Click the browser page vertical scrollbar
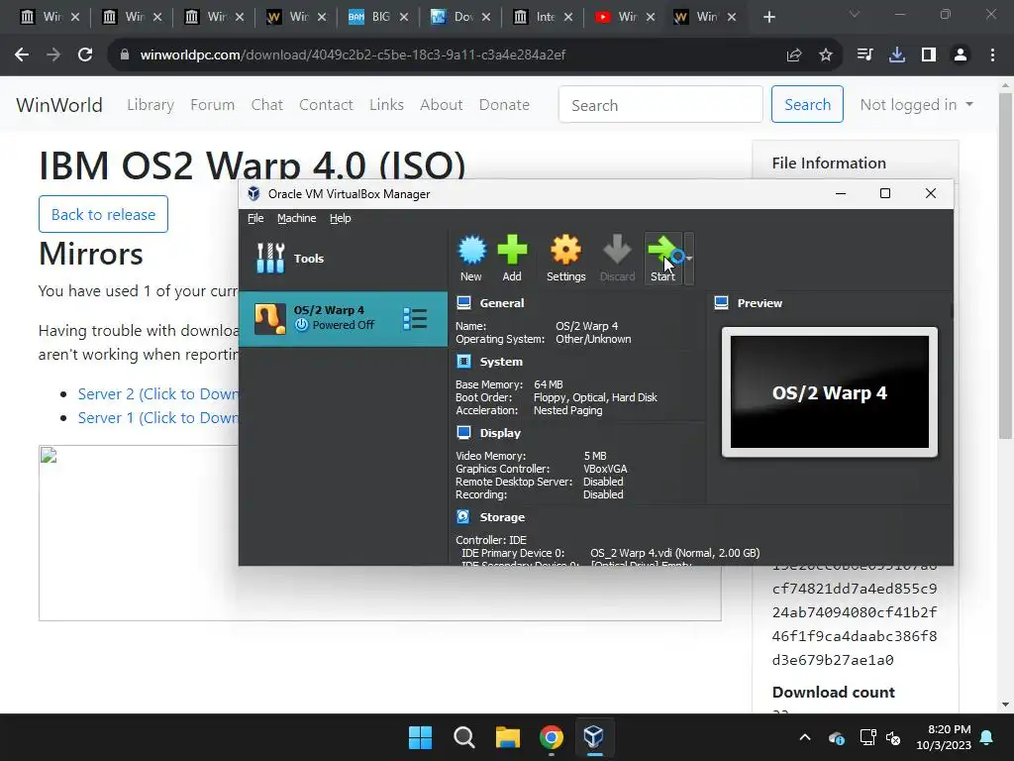The height and width of the screenshot is (761, 1014). click(x=1006, y=266)
